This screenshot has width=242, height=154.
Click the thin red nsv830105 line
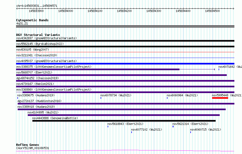(x=125, y=52)
